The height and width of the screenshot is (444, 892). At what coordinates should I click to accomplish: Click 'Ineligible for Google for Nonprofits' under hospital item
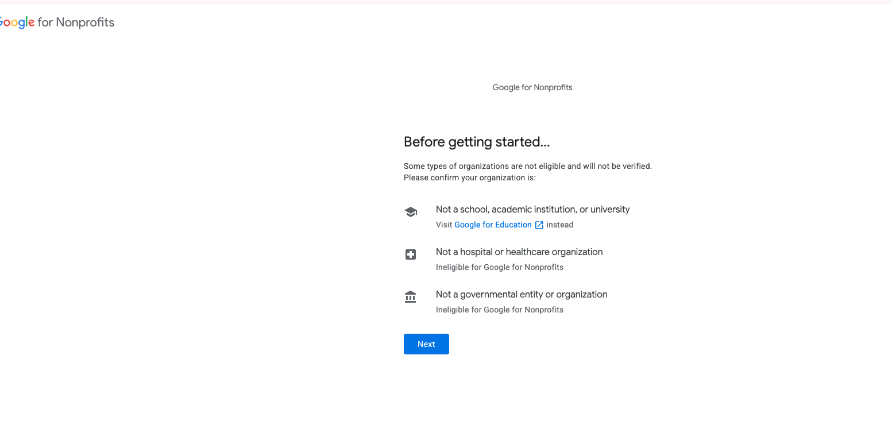click(500, 267)
